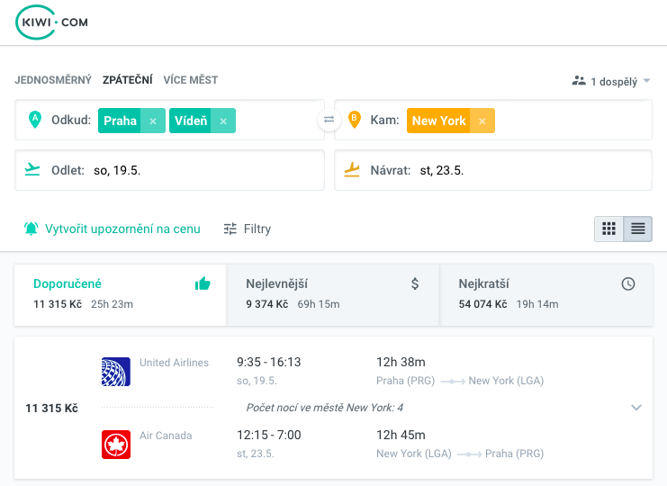Click return duration 12h 45m
Screen dimensions: 667x486
point(401,435)
